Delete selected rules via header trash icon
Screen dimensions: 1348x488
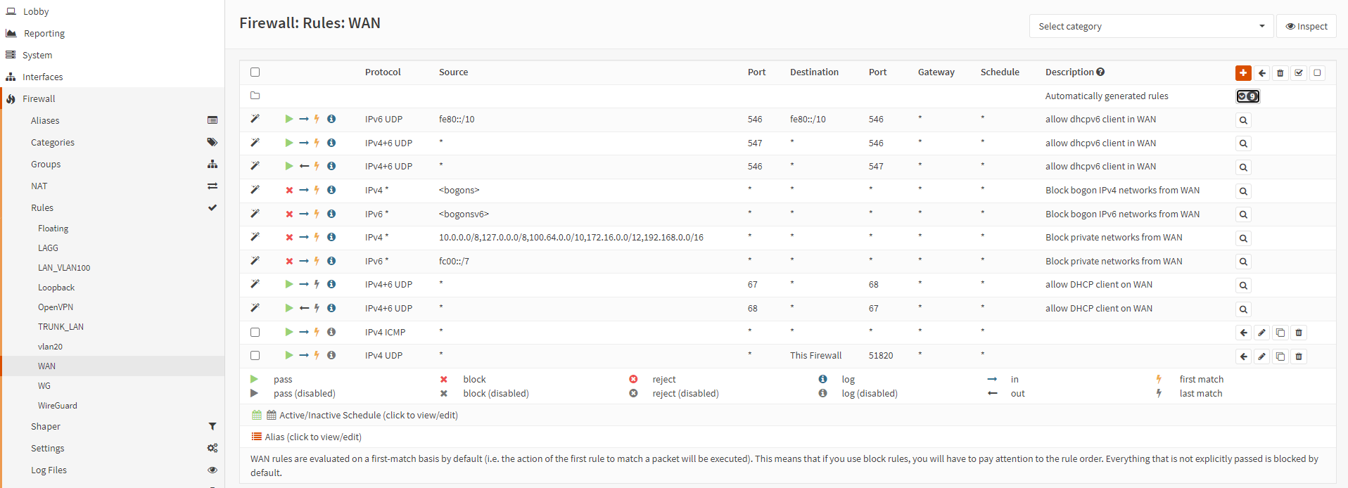(1280, 73)
